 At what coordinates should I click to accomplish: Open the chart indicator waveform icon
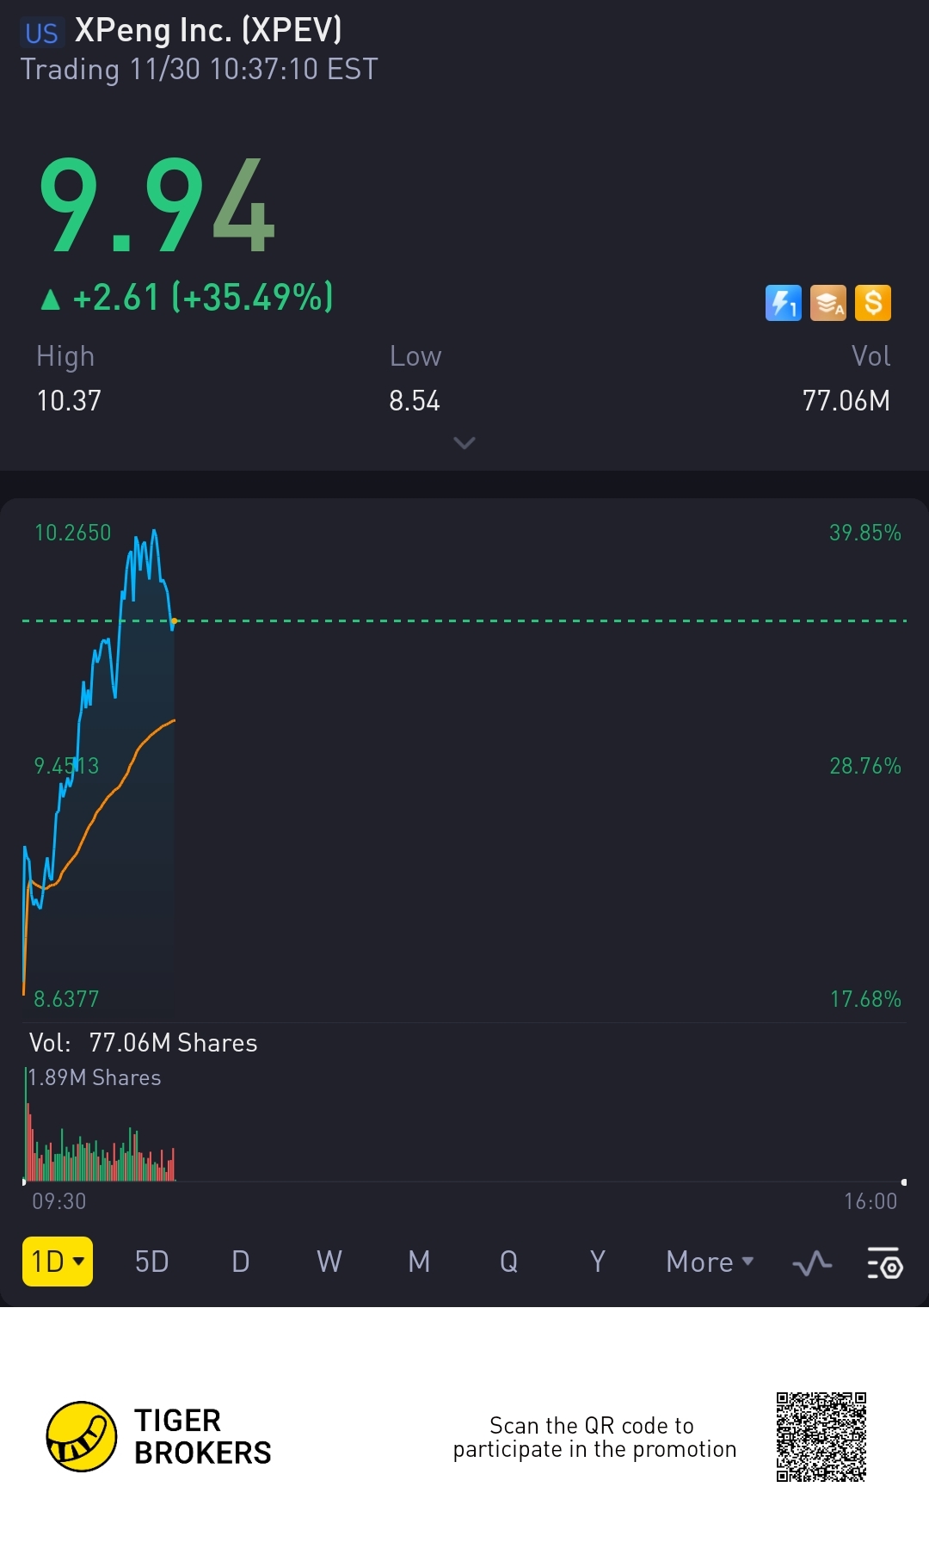(812, 1263)
